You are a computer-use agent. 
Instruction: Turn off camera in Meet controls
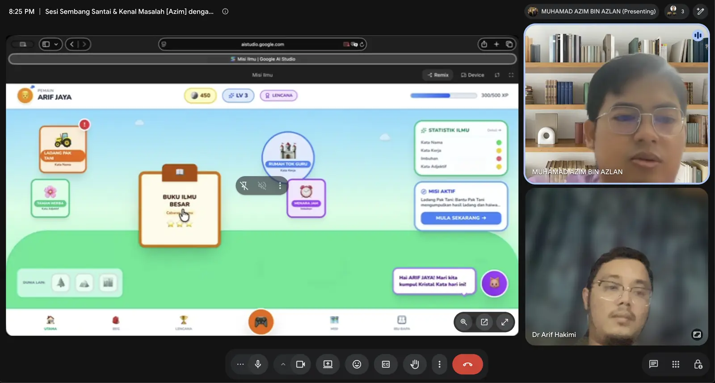(301, 364)
